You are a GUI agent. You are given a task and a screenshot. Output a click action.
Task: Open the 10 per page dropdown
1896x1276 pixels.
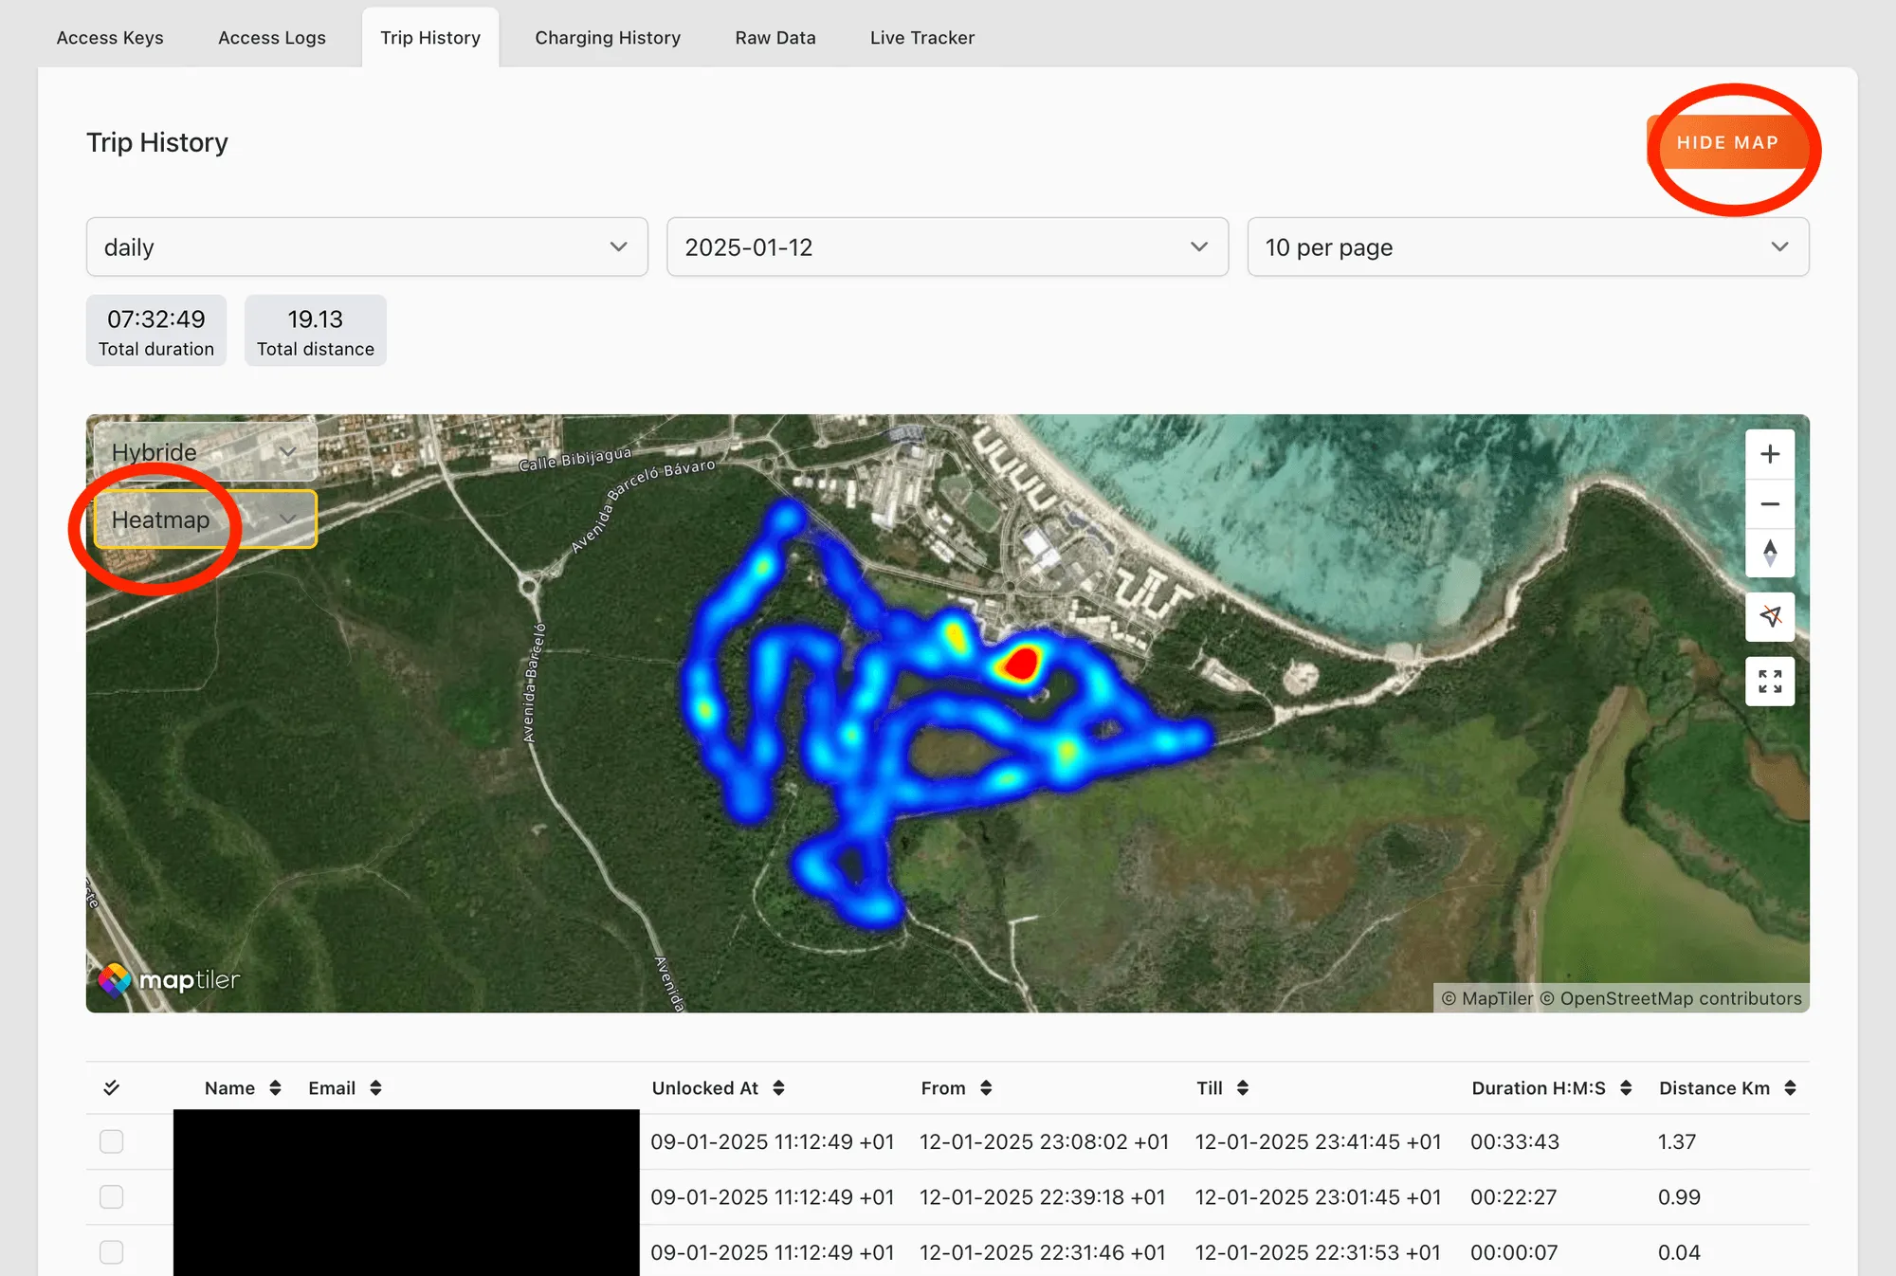(1528, 247)
